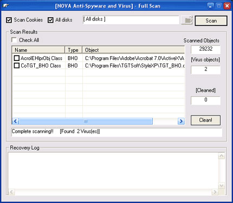Click the Virus objects count field
233x203 pixels.
(x=205, y=70)
